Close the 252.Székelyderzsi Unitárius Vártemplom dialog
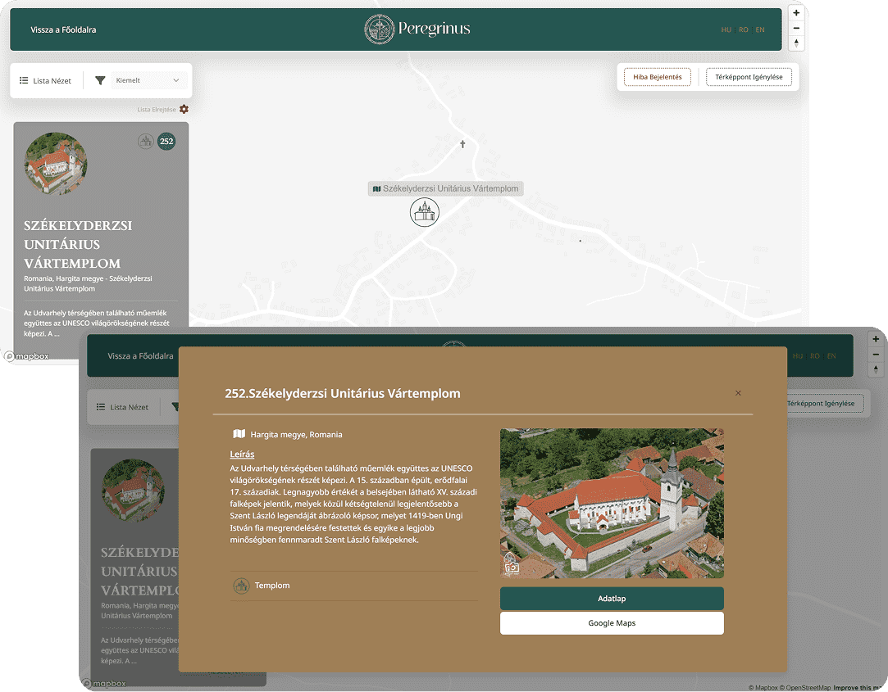The height and width of the screenshot is (692, 888). coord(738,393)
